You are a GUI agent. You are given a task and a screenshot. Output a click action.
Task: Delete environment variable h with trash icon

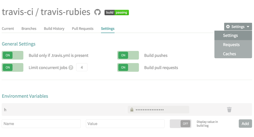click(229, 110)
